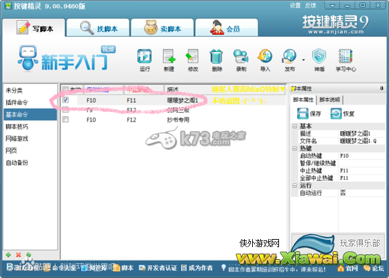Collapse the 热键 property group
The image size is (389, 278).
(x=294, y=148)
